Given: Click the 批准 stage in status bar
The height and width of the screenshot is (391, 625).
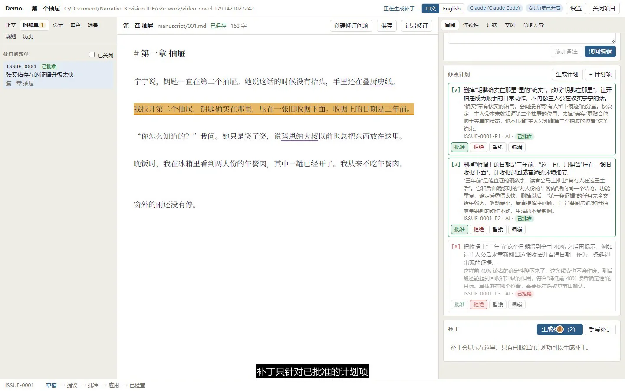Looking at the screenshot, I should click(x=93, y=385).
